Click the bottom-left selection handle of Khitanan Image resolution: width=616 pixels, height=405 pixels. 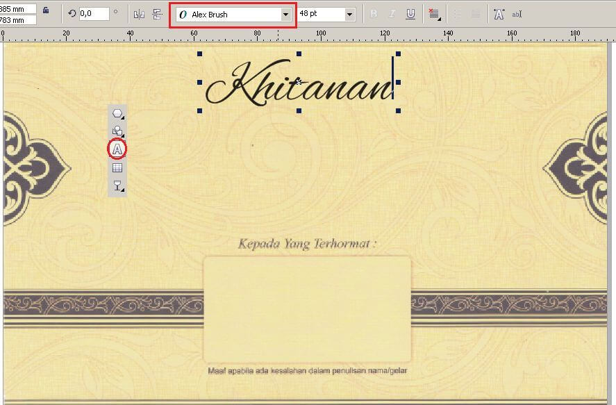click(199, 110)
